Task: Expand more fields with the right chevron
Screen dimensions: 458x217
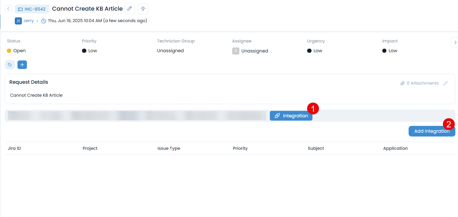Action: [x=455, y=42]
